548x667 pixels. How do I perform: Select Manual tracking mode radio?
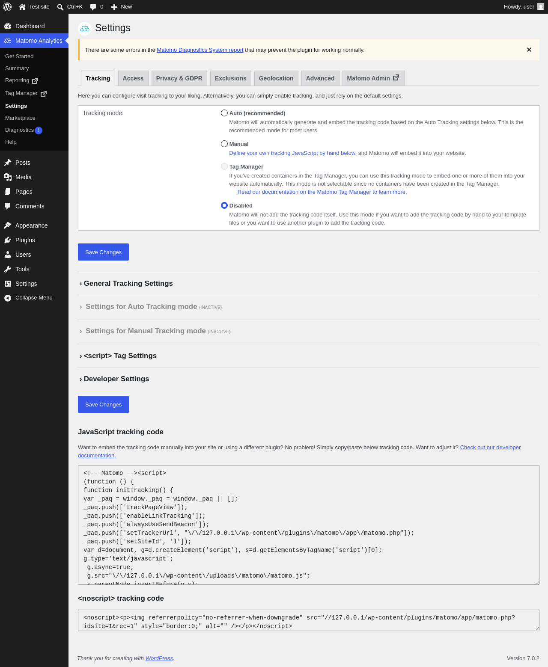(x=224, y=144)
